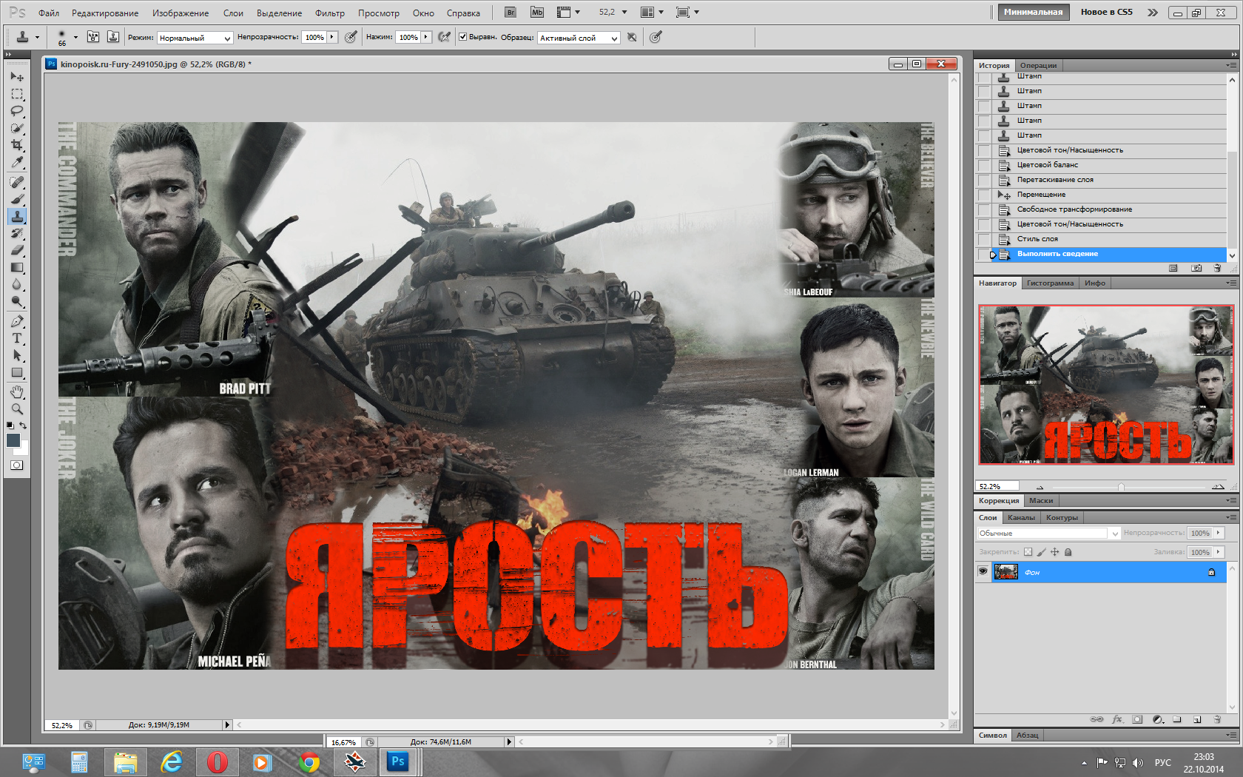
Task: Expand the Образец sample dropdown
Action: 579,38
